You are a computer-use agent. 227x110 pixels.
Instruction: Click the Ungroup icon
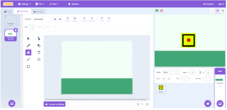click(x=75, y=19)
